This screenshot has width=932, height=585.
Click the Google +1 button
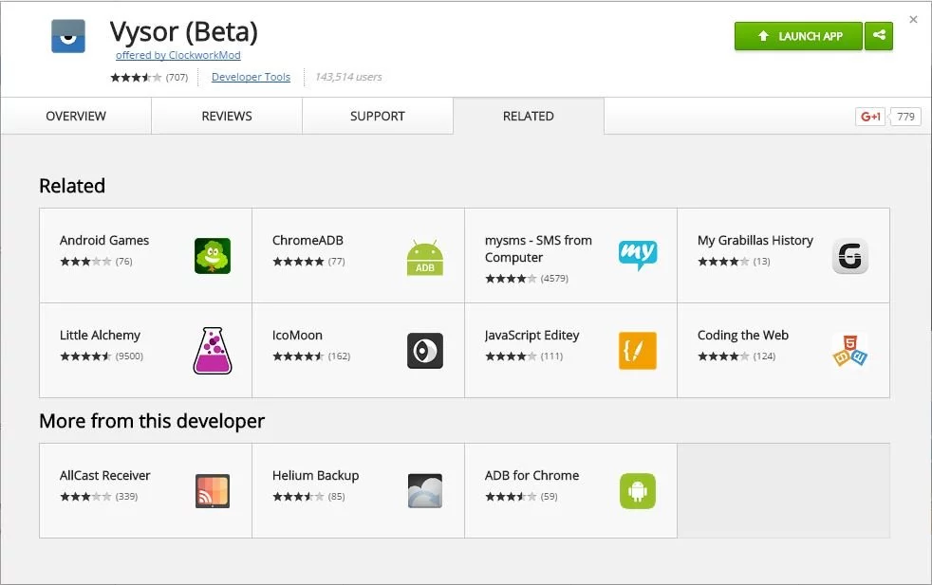[x=870, y=117]
